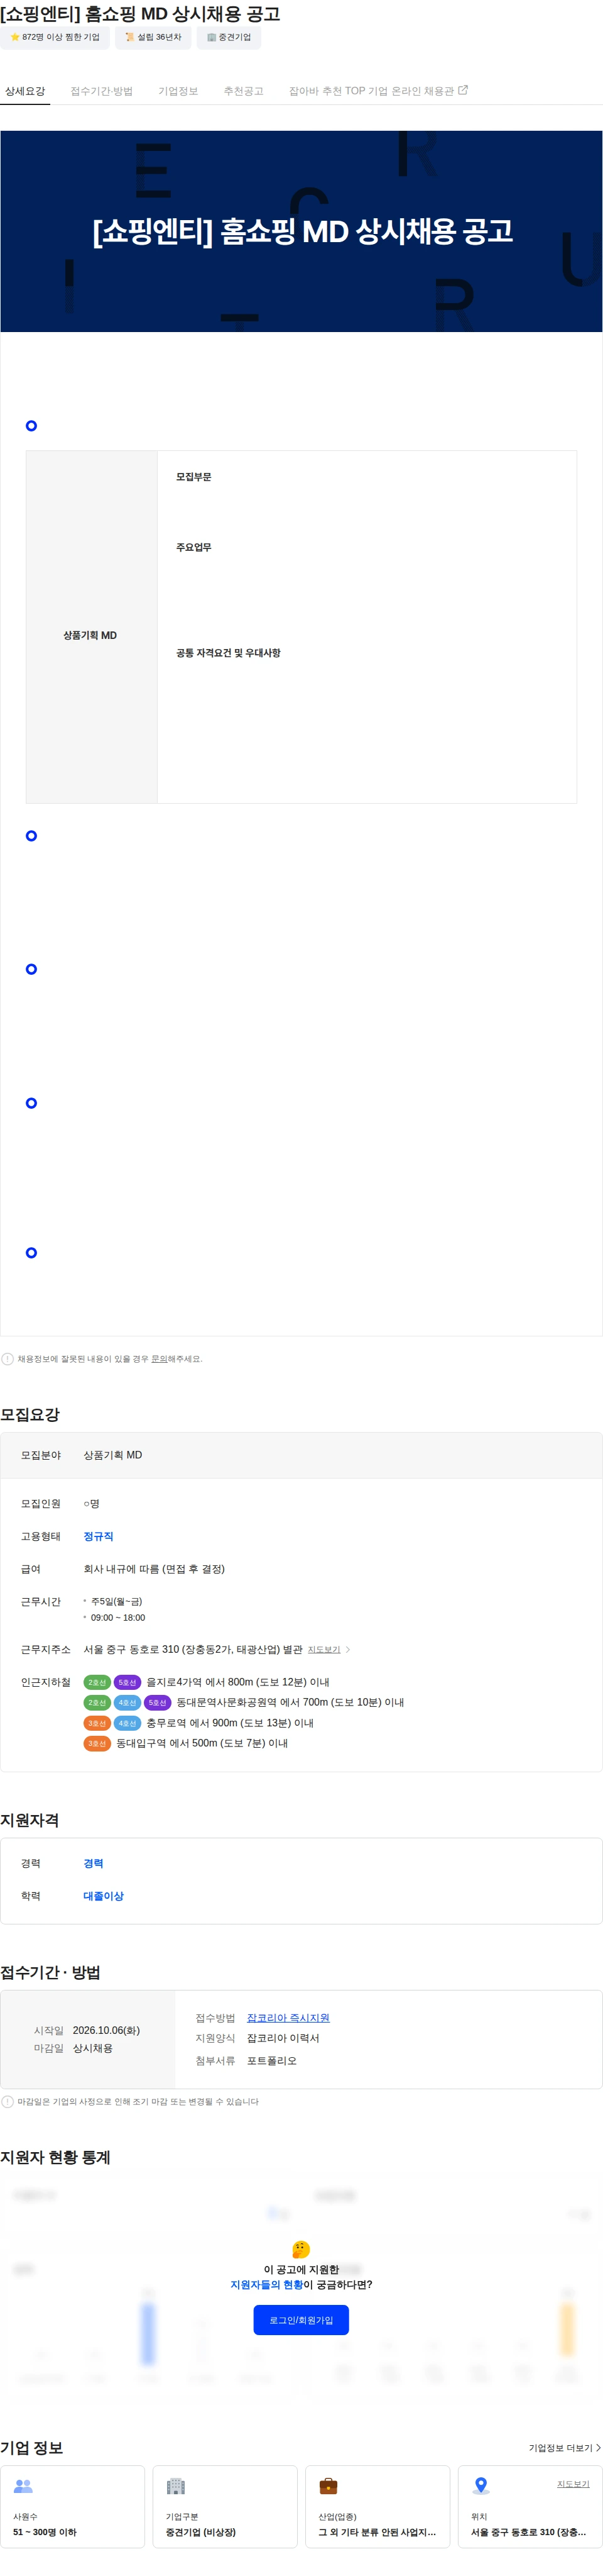Open the 기업정보 tab
Viewport: 603px width, 2576px height.
(x=179, y=91)
